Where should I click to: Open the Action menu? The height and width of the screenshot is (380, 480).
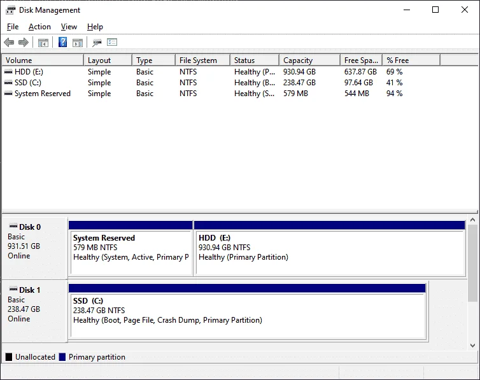pos(39,27)
